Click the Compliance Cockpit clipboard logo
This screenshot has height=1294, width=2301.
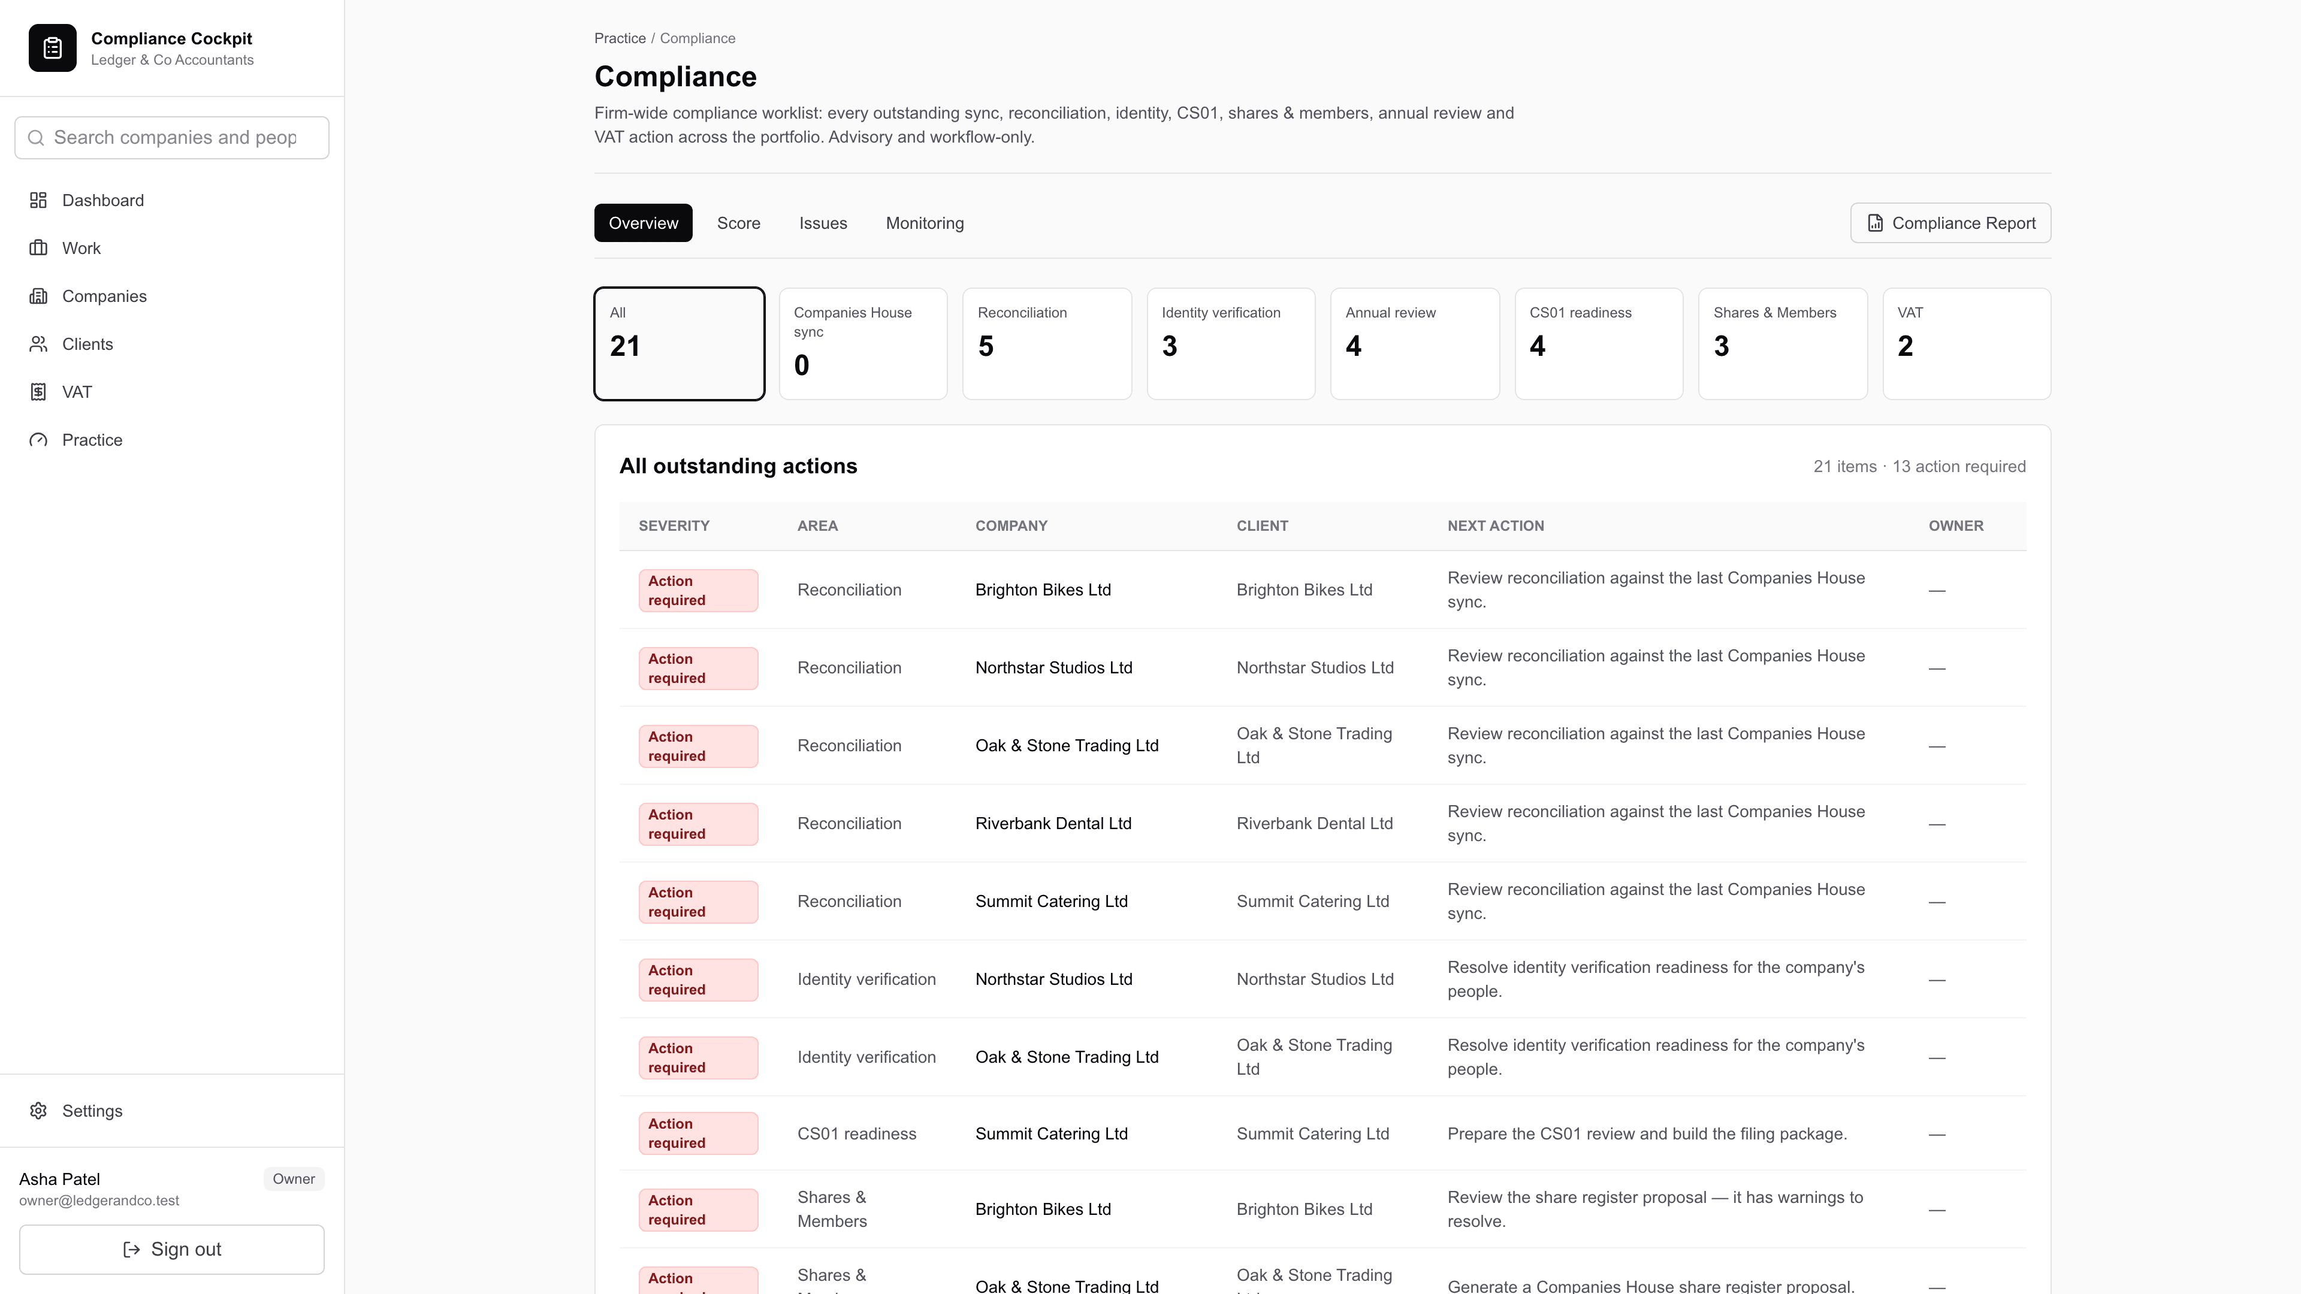point(52,48)
